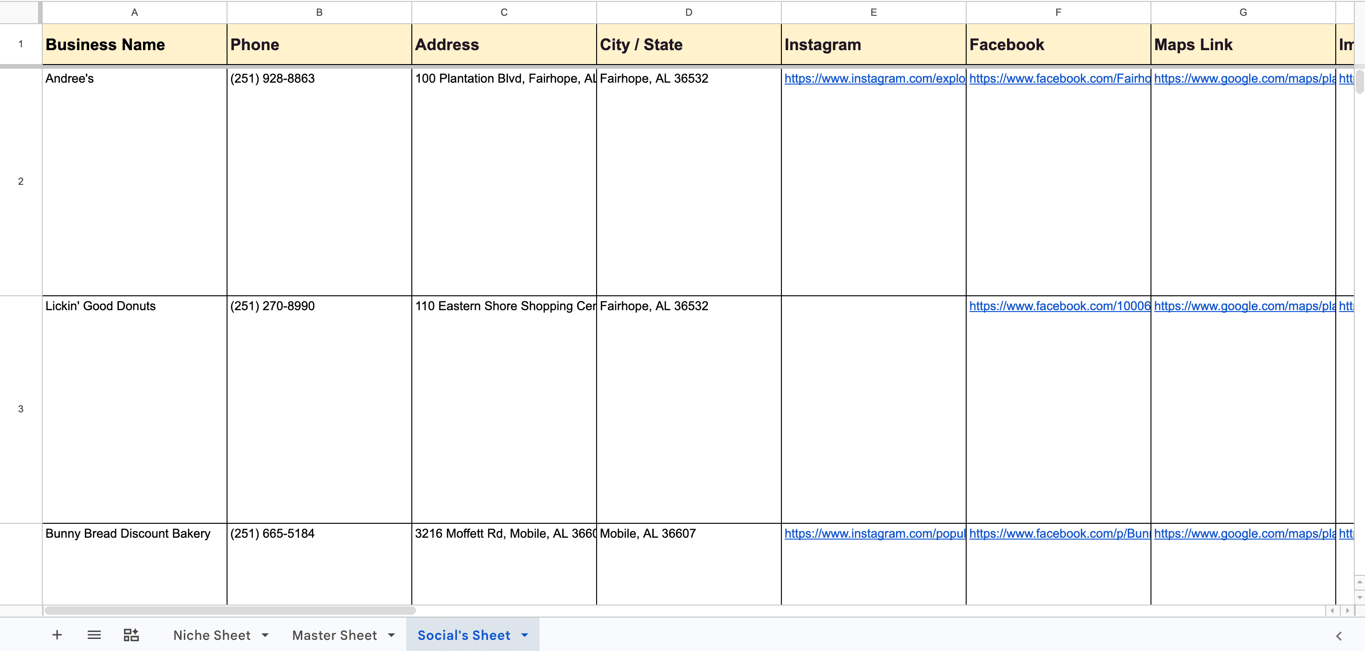Select column C header
The width and height of the screenshot is (1365, 651).
504,12
